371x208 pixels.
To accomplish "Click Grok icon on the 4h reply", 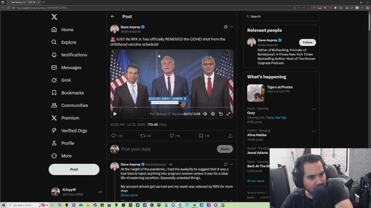I will [225, 164].
